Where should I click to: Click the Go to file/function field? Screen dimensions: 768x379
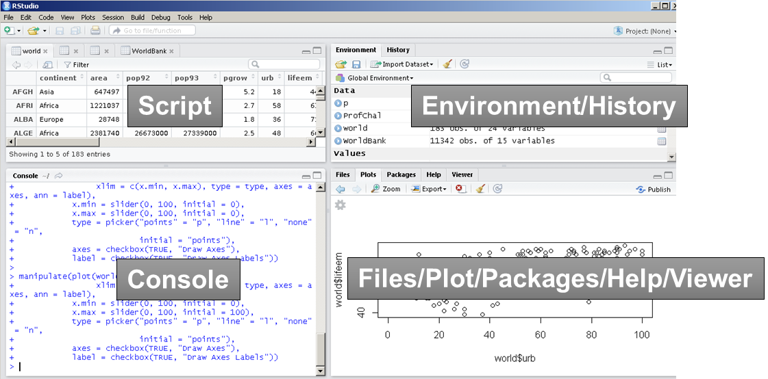pyautogui.click(x=152, y=30)
